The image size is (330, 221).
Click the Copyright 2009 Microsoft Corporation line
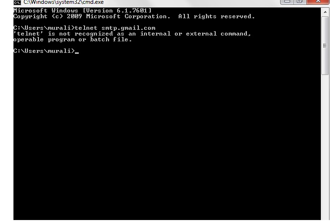click(x=134, y=16)
